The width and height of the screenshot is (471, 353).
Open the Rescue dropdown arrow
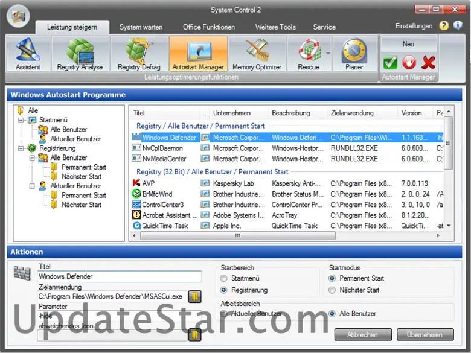click(328, 54)
